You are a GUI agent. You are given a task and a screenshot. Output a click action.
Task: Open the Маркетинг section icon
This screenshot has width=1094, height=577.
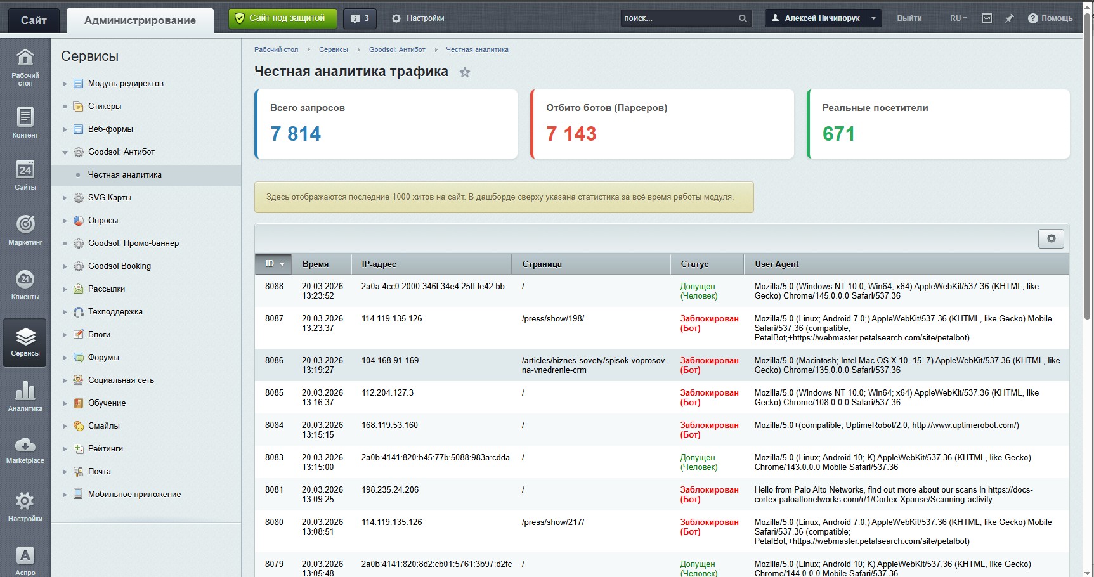click(25, 230)
